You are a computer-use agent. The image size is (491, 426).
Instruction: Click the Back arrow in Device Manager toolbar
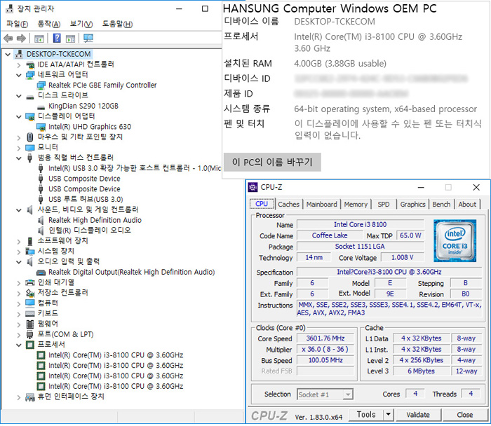coord(8,39)
